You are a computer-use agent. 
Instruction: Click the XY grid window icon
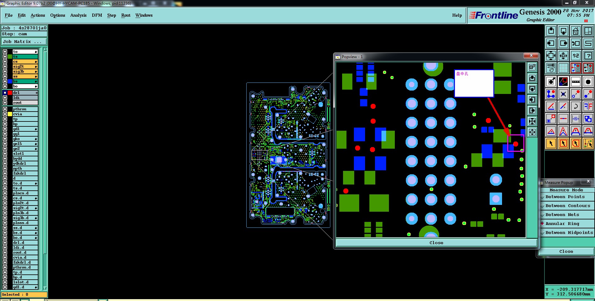pos(588,31)
